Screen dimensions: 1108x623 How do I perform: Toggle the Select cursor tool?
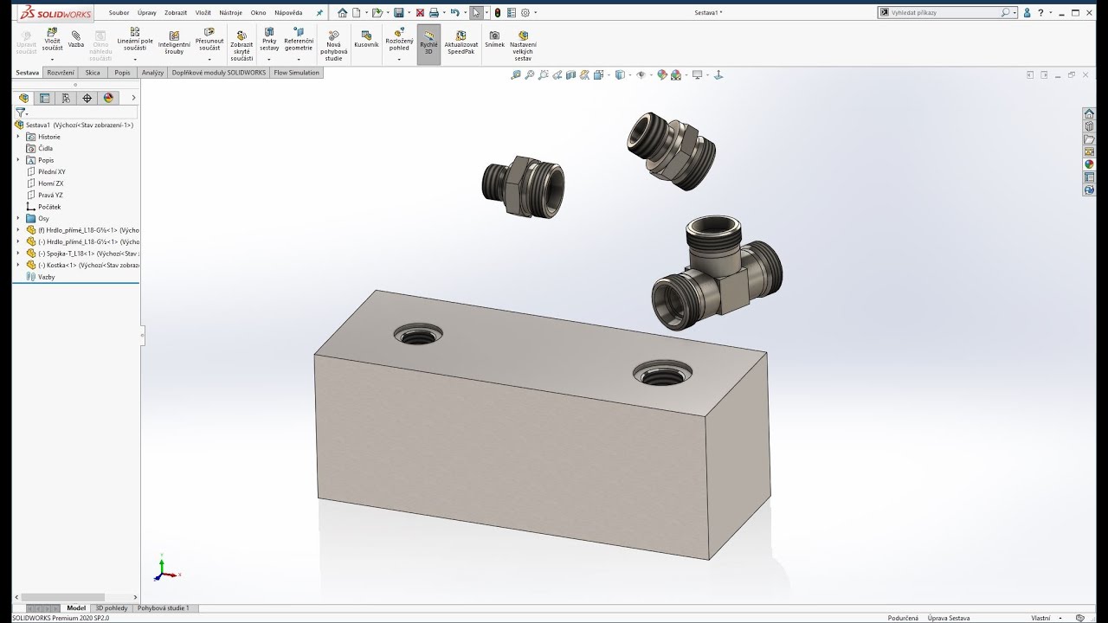[476, 13]
